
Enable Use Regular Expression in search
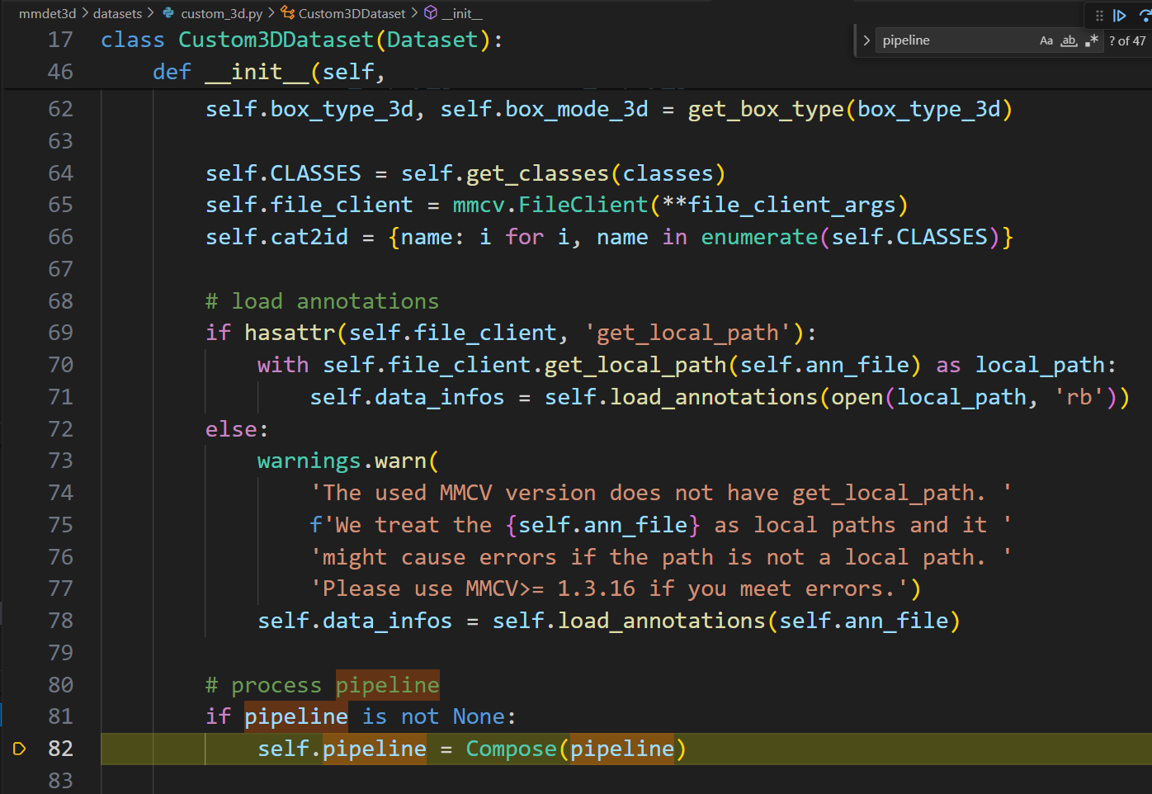pos(1092,40)
